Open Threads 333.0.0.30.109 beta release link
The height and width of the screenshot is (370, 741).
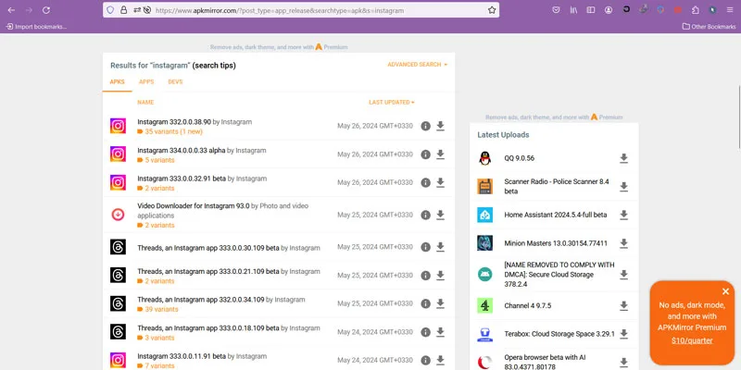208,248
